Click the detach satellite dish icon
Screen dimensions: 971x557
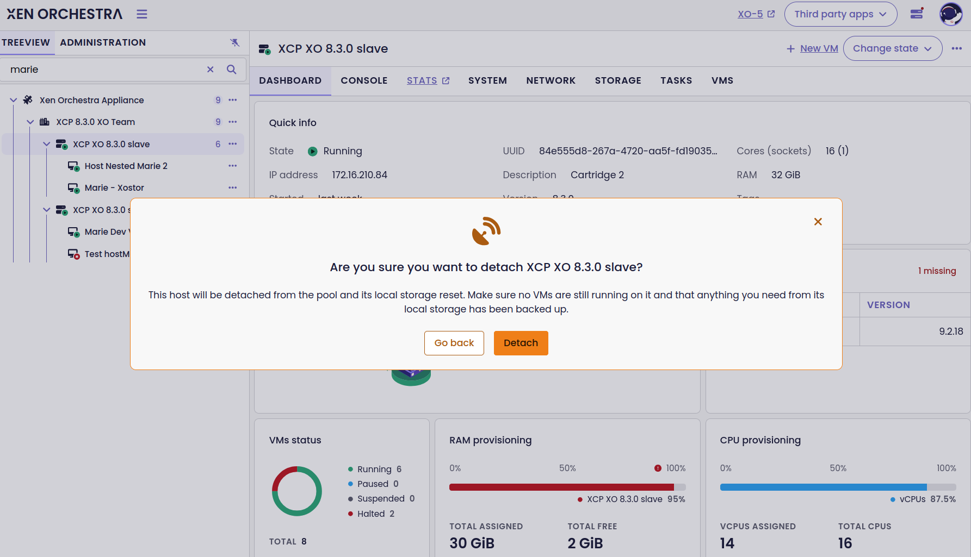[486, 231]
